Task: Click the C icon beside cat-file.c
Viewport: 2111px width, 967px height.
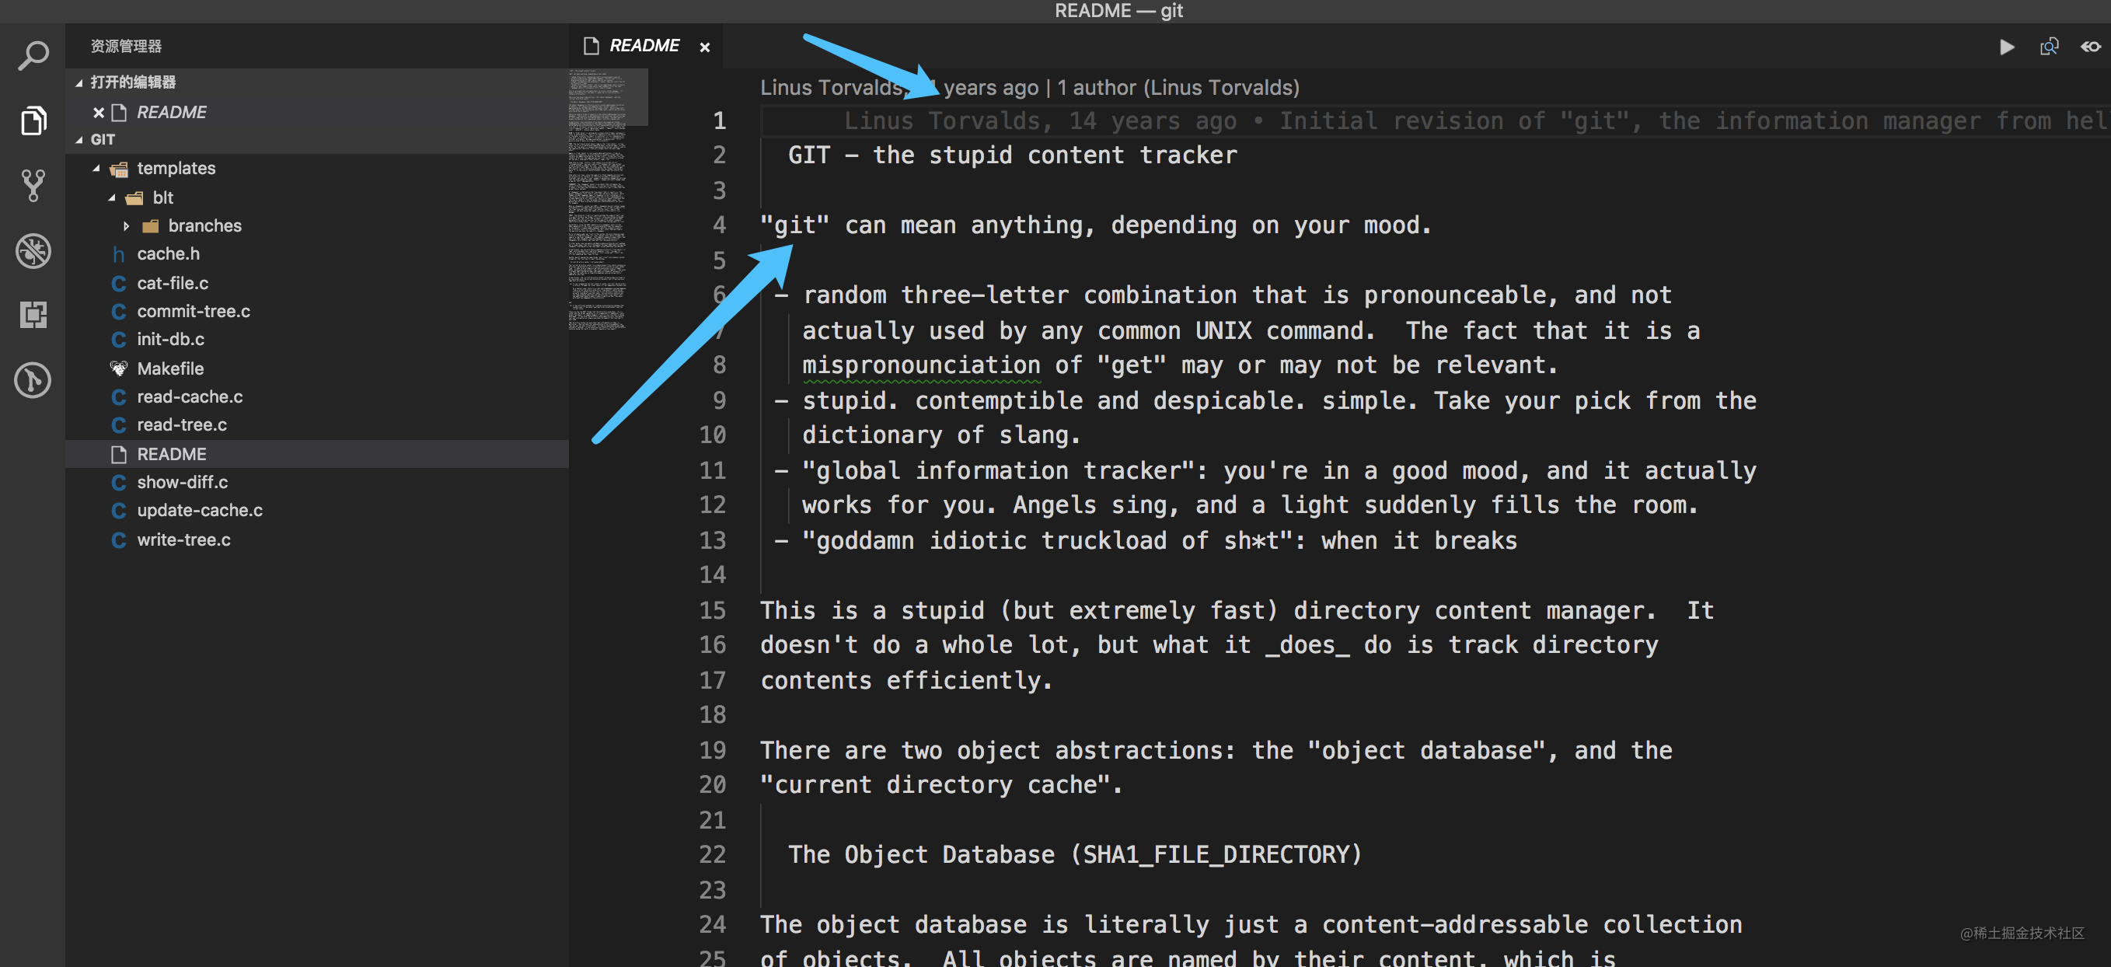Action: 119,284
